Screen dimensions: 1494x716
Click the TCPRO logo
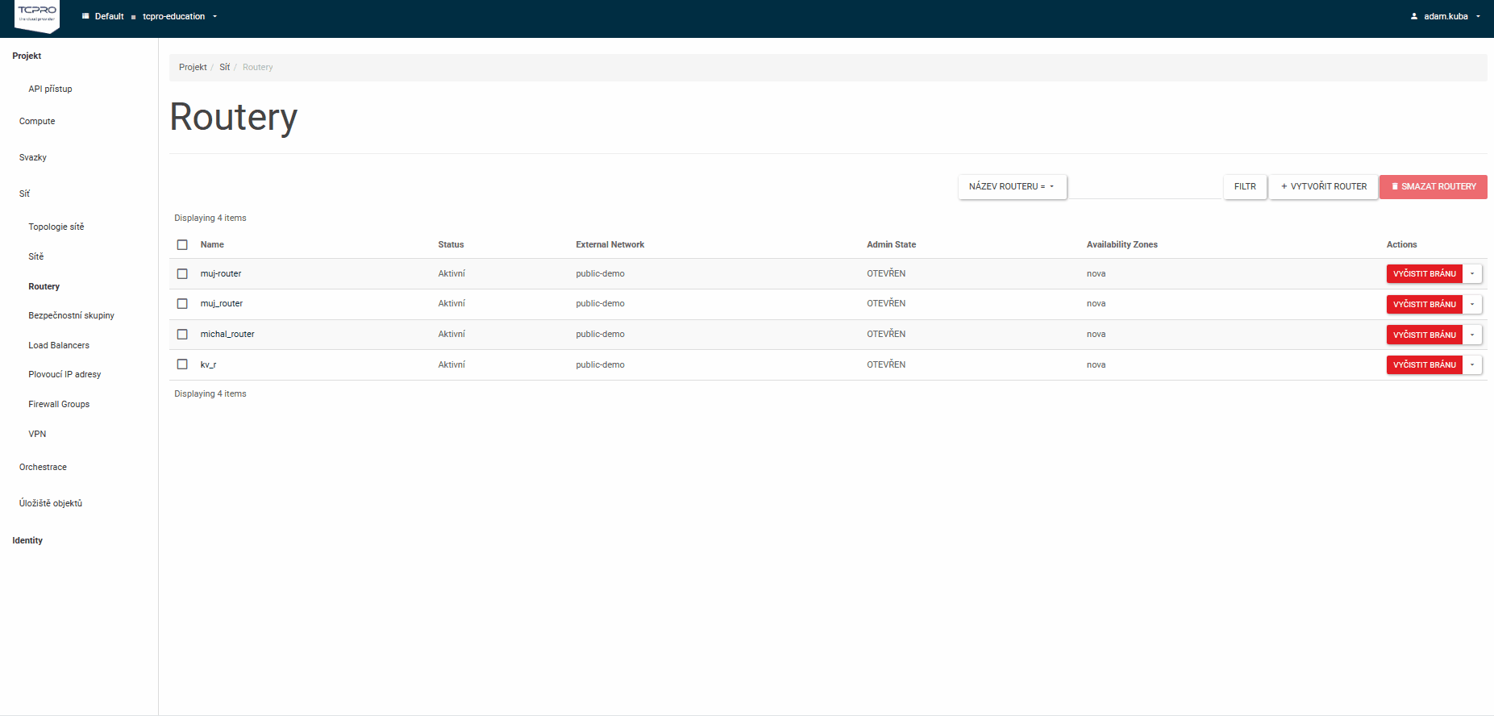[37, 15]
